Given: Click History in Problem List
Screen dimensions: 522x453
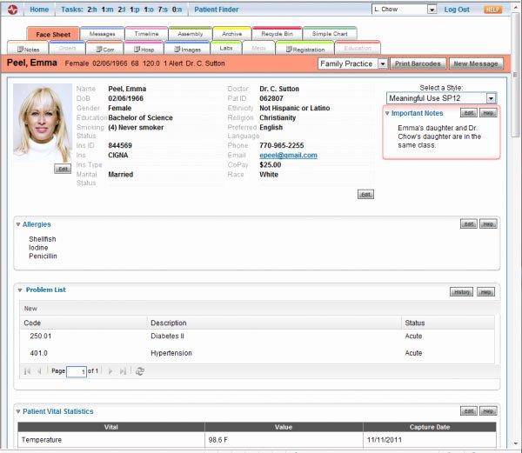Looking at the screenshot, I should click(x=461, y=292).
